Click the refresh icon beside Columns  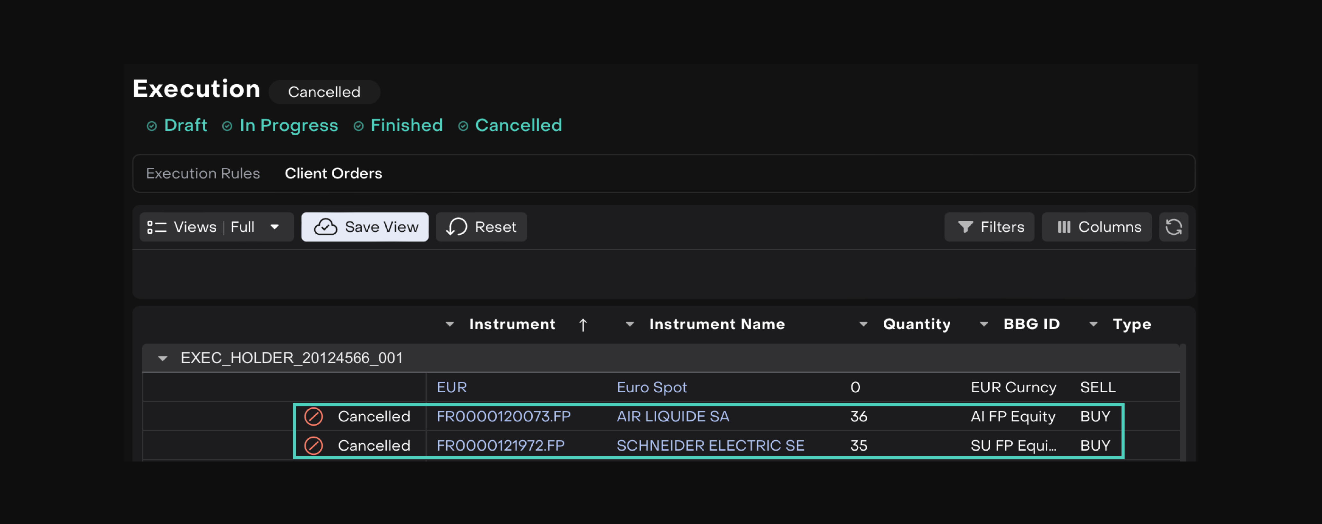(x=1173, y=227)
